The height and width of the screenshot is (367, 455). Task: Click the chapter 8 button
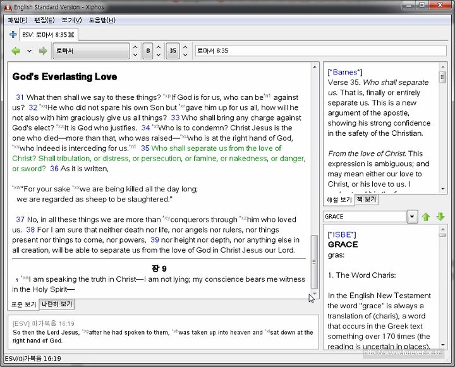point(148,51)
